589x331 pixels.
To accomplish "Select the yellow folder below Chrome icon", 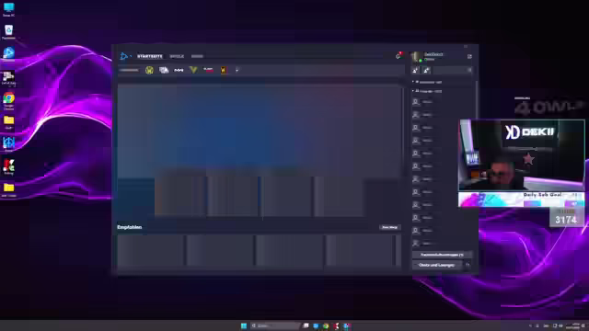I will pos(8,122).
